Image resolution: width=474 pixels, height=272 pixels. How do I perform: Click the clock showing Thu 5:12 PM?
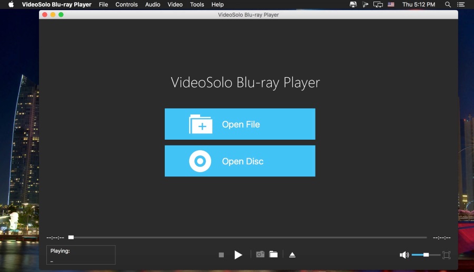click(x=418, y=5)
